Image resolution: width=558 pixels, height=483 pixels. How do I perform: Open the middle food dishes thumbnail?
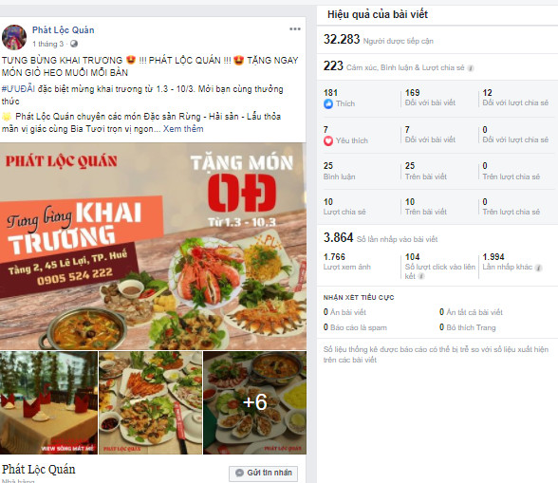pos(150,403)
